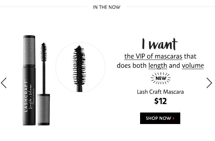Select the patterned handle of the wand
Screen dimensions: 215x141
pyautogui.click(x=44, y=110)
